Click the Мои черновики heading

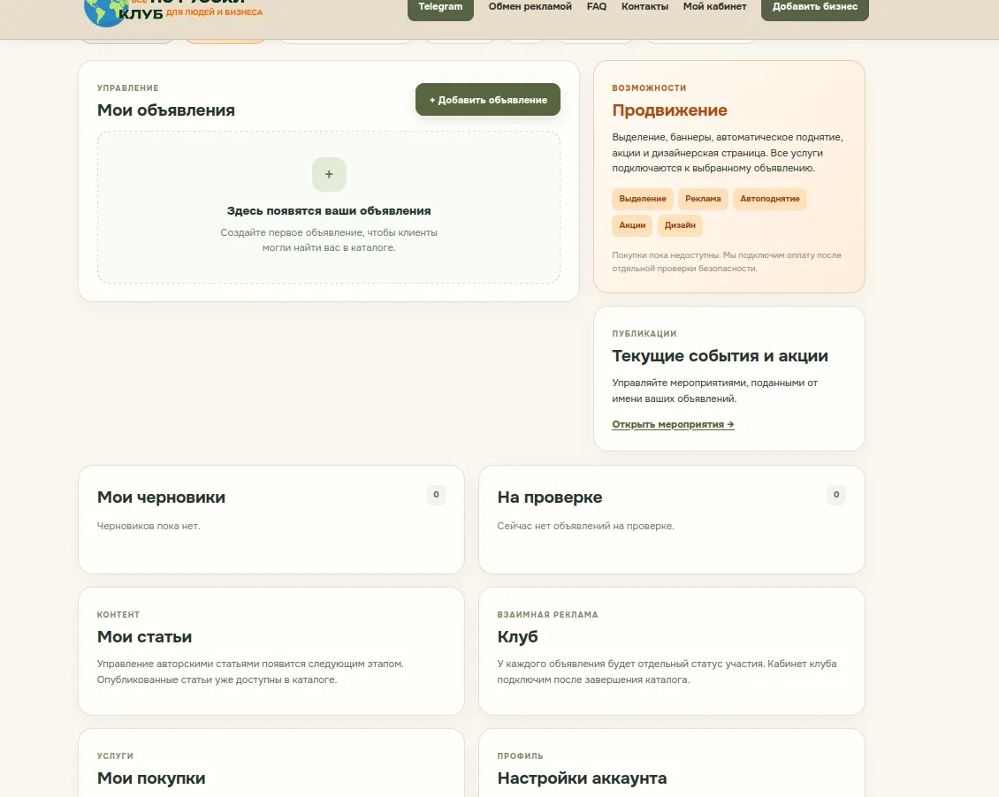tap(161, 497)
